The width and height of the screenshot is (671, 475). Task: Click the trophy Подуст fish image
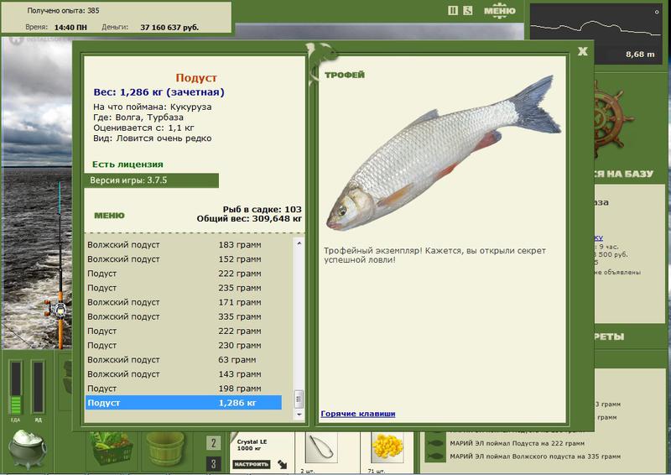(443, 153)
